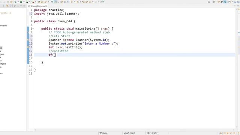Click inside the if() parentheses on line 13
This screenshot has height=135, width=240.
pyautogui.click(x=54, y=55)
